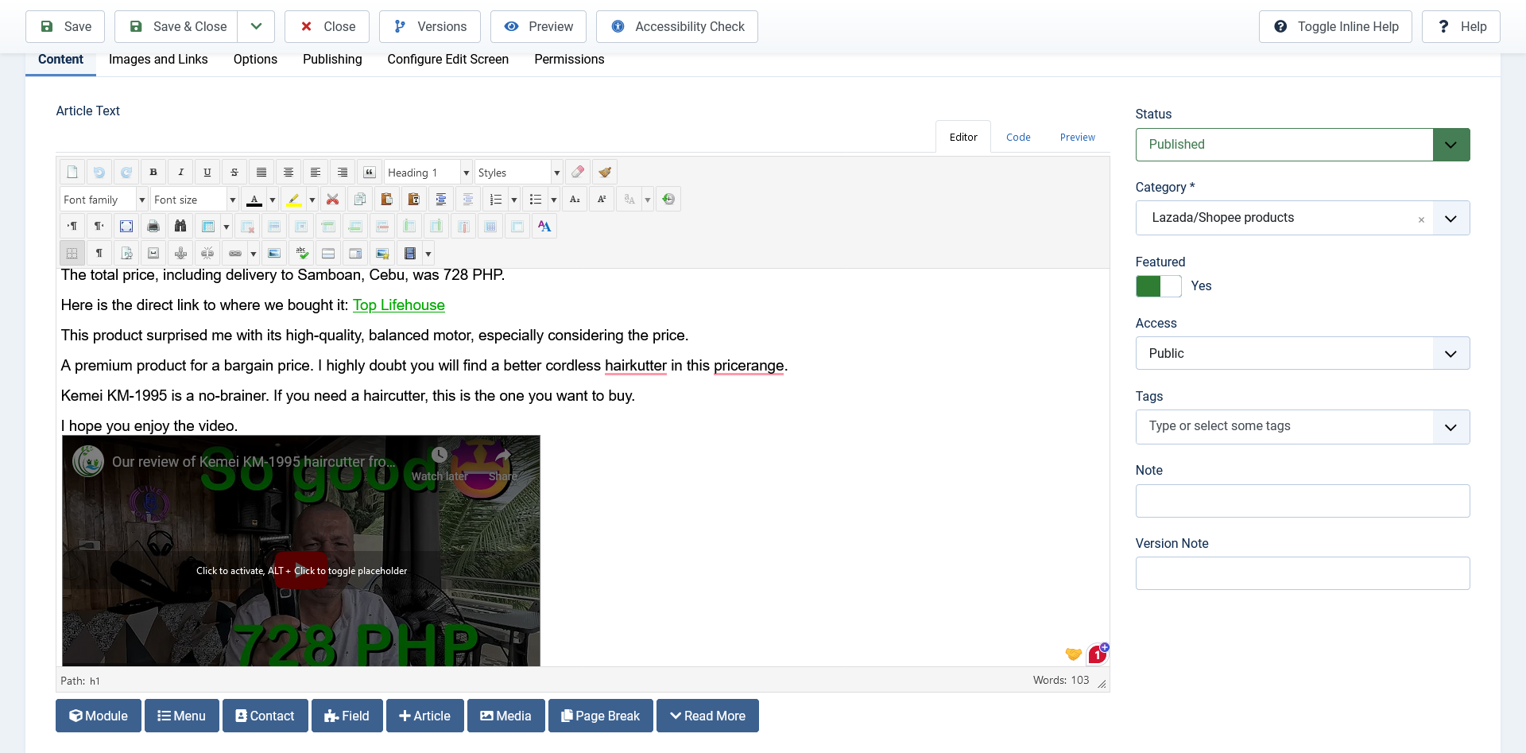The width and height of the screenshot is (1526, 753).
Task: Insert a table from the toolbar
Action: click(x=207, y=227)
